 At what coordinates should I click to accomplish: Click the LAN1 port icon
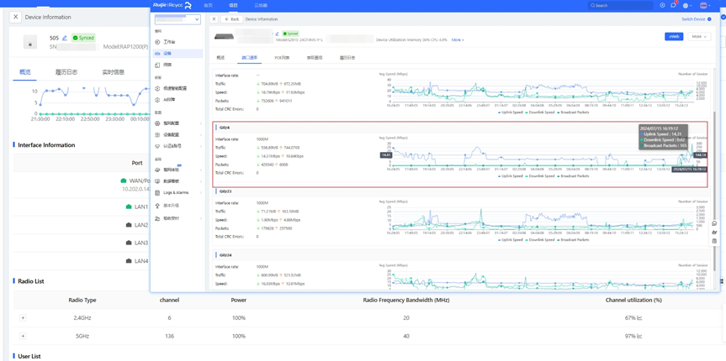129,207
